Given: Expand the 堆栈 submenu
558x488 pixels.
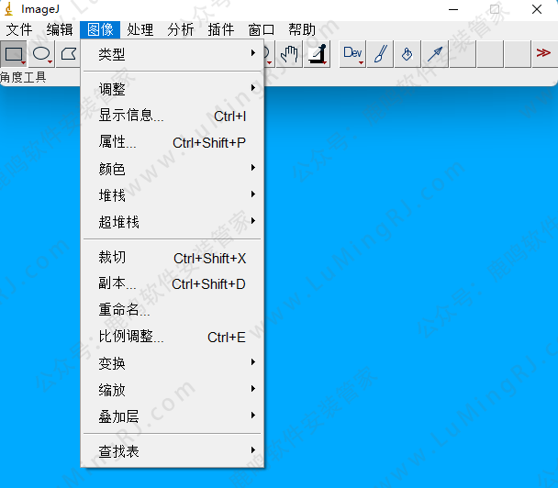Looking at the screenshot, I should click(173, 195).
